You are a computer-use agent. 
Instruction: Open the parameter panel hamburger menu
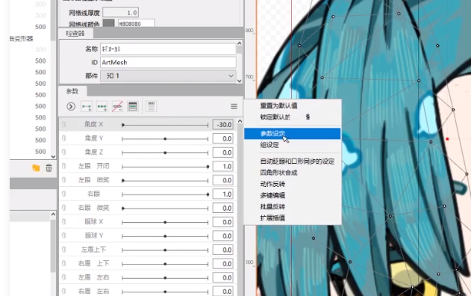(234, 106)
